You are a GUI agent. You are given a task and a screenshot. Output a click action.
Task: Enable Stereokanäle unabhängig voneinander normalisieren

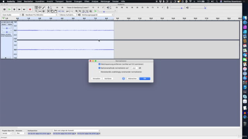pos(99,72)
